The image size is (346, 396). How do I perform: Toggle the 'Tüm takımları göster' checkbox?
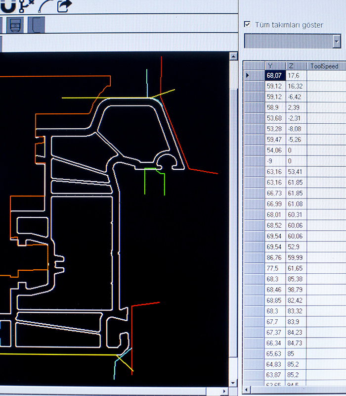(x=247, y=24)
